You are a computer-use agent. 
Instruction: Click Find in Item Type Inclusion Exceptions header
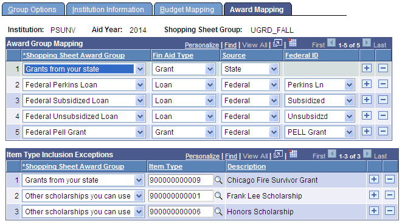point(231,156)
